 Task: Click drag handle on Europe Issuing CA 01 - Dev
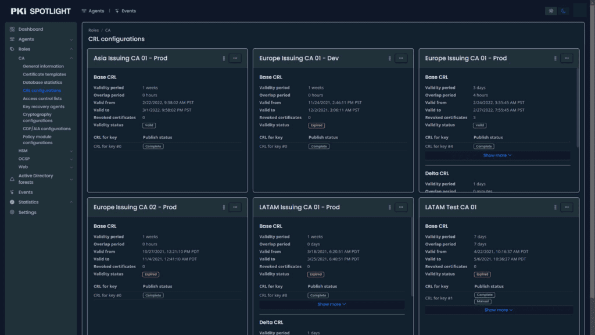[390, 59]
